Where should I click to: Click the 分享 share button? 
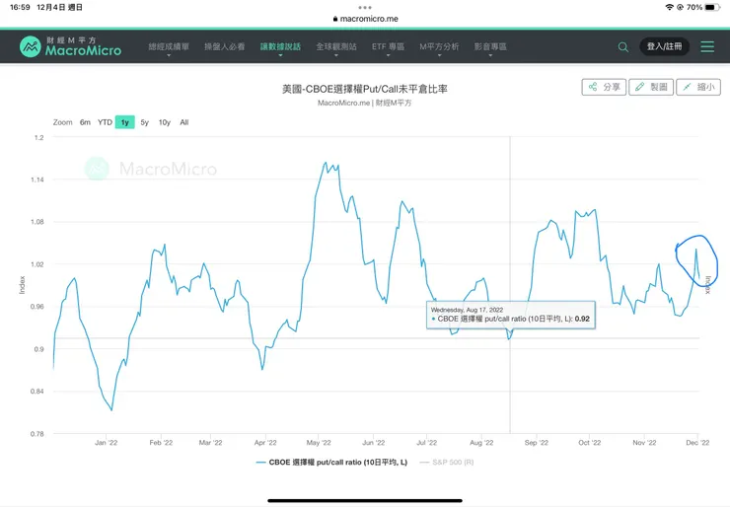point(604,87)
